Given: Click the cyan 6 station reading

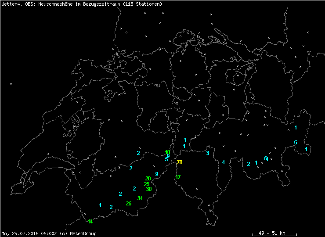Looking at the screenshot, I should [265, 158].
